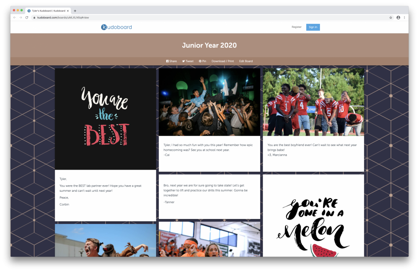Follow the Register link
Viewport: 419px width, 272px height.
point(296,27)
